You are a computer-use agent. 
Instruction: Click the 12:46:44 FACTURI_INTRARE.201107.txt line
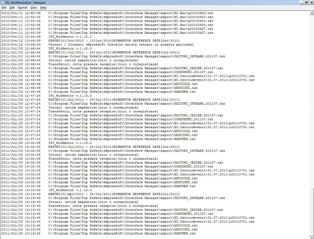click(113, 57)
